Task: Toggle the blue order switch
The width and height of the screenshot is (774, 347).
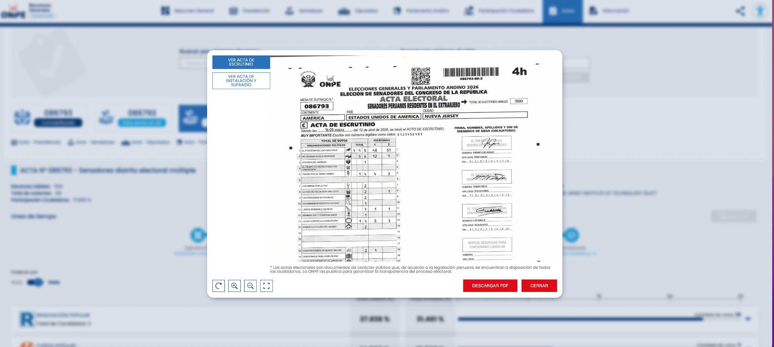Action: (35, 282)
